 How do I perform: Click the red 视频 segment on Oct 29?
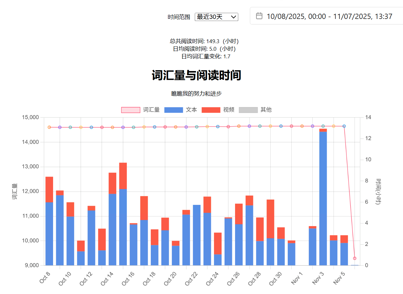pyautogui.click(x=270, y=219)
